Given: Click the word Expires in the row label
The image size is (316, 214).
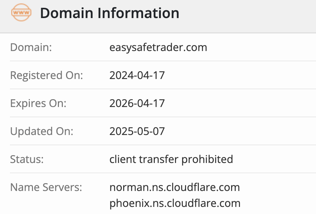Looking at the screenshot, I should pyautogui.click(x=28, y=103).
